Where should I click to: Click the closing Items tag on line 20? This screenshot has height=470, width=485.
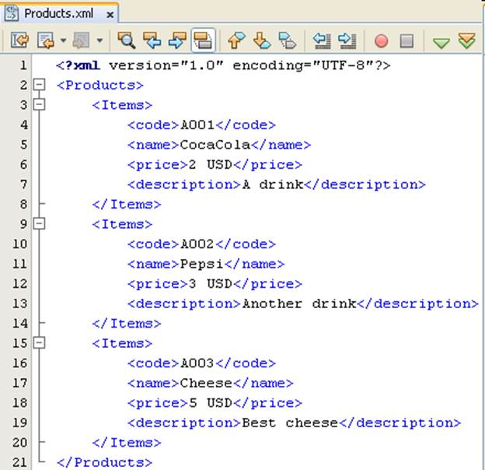[x=127, y=443]
